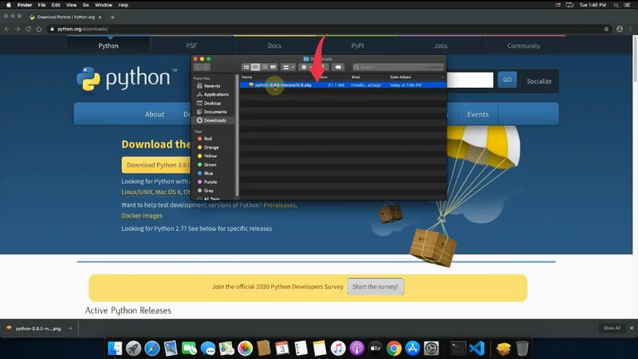Click the Download Python 3.9.0 button
638x359 pixels.
coord(156,165)
